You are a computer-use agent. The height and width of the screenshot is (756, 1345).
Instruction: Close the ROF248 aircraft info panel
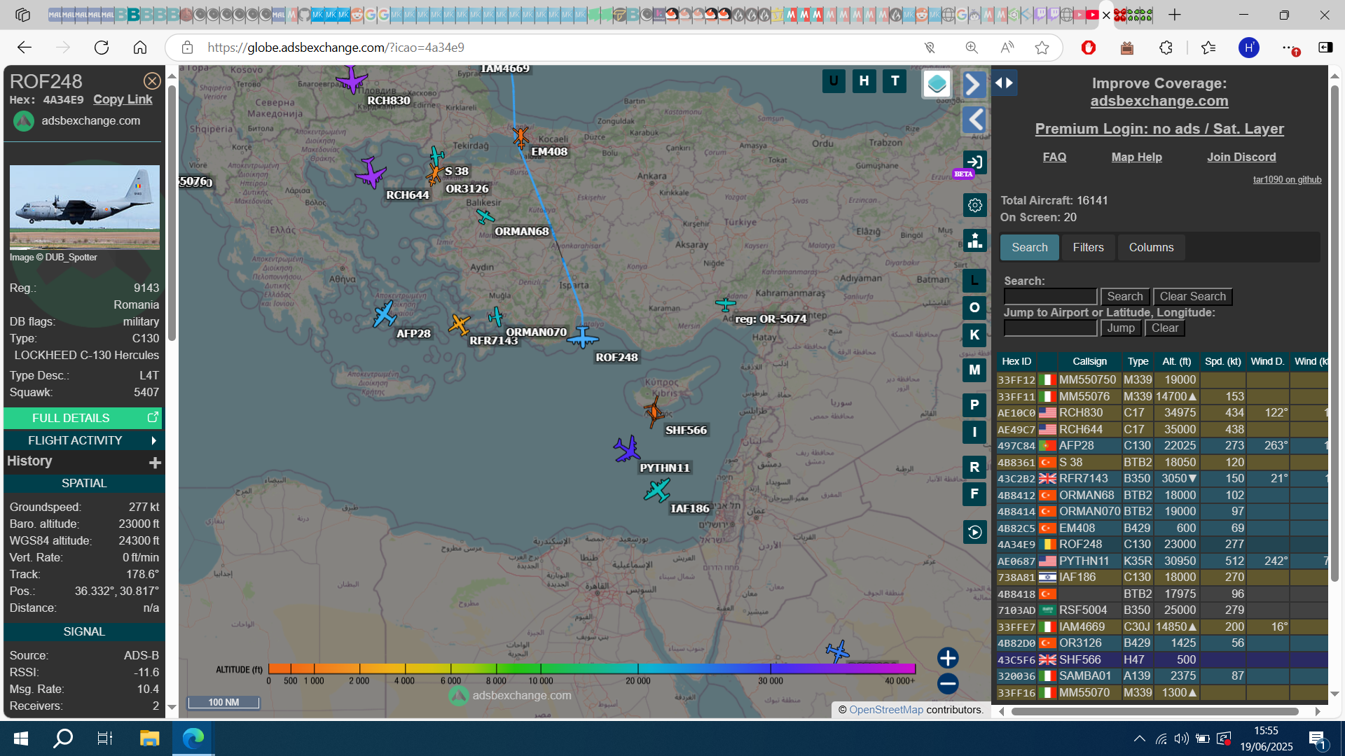coord(152,81)
